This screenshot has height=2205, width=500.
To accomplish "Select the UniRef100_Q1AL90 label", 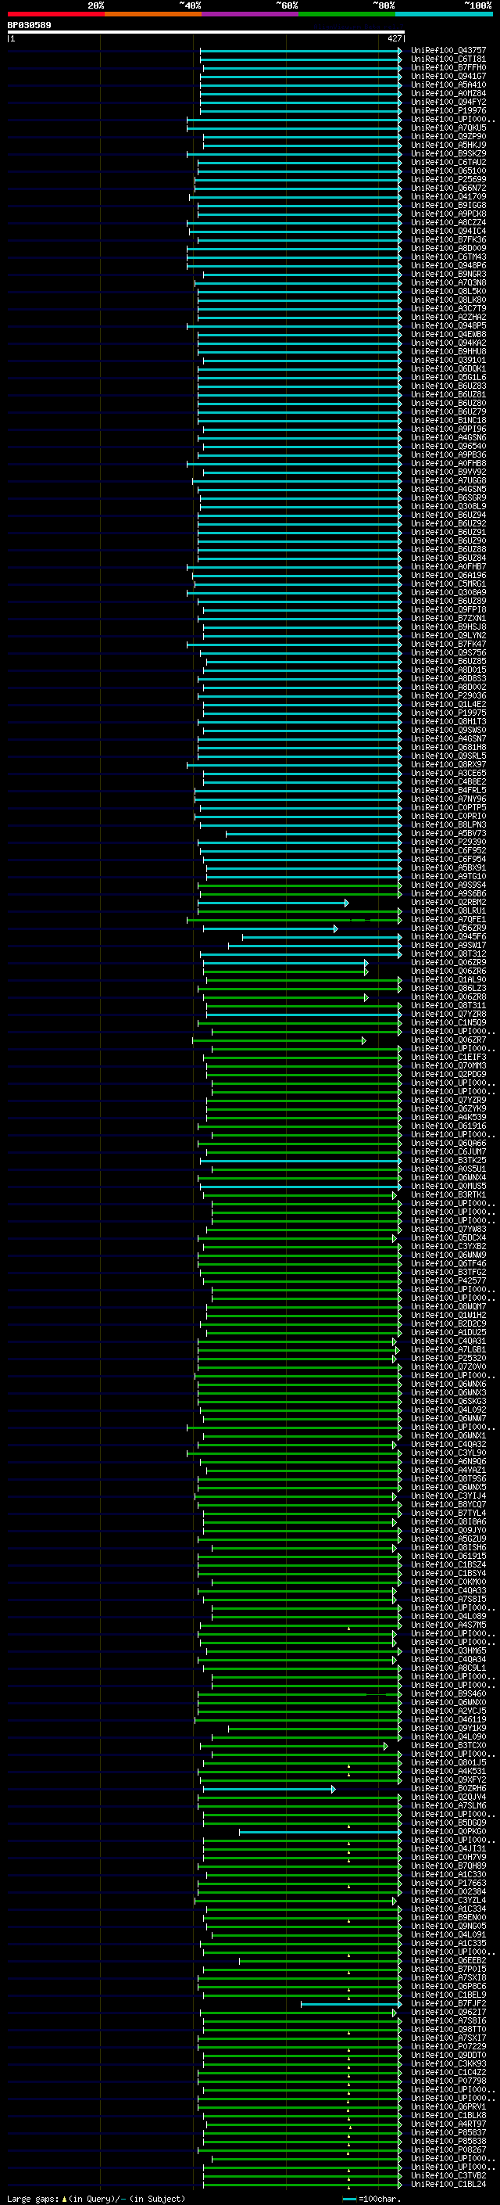I will 448,980.
